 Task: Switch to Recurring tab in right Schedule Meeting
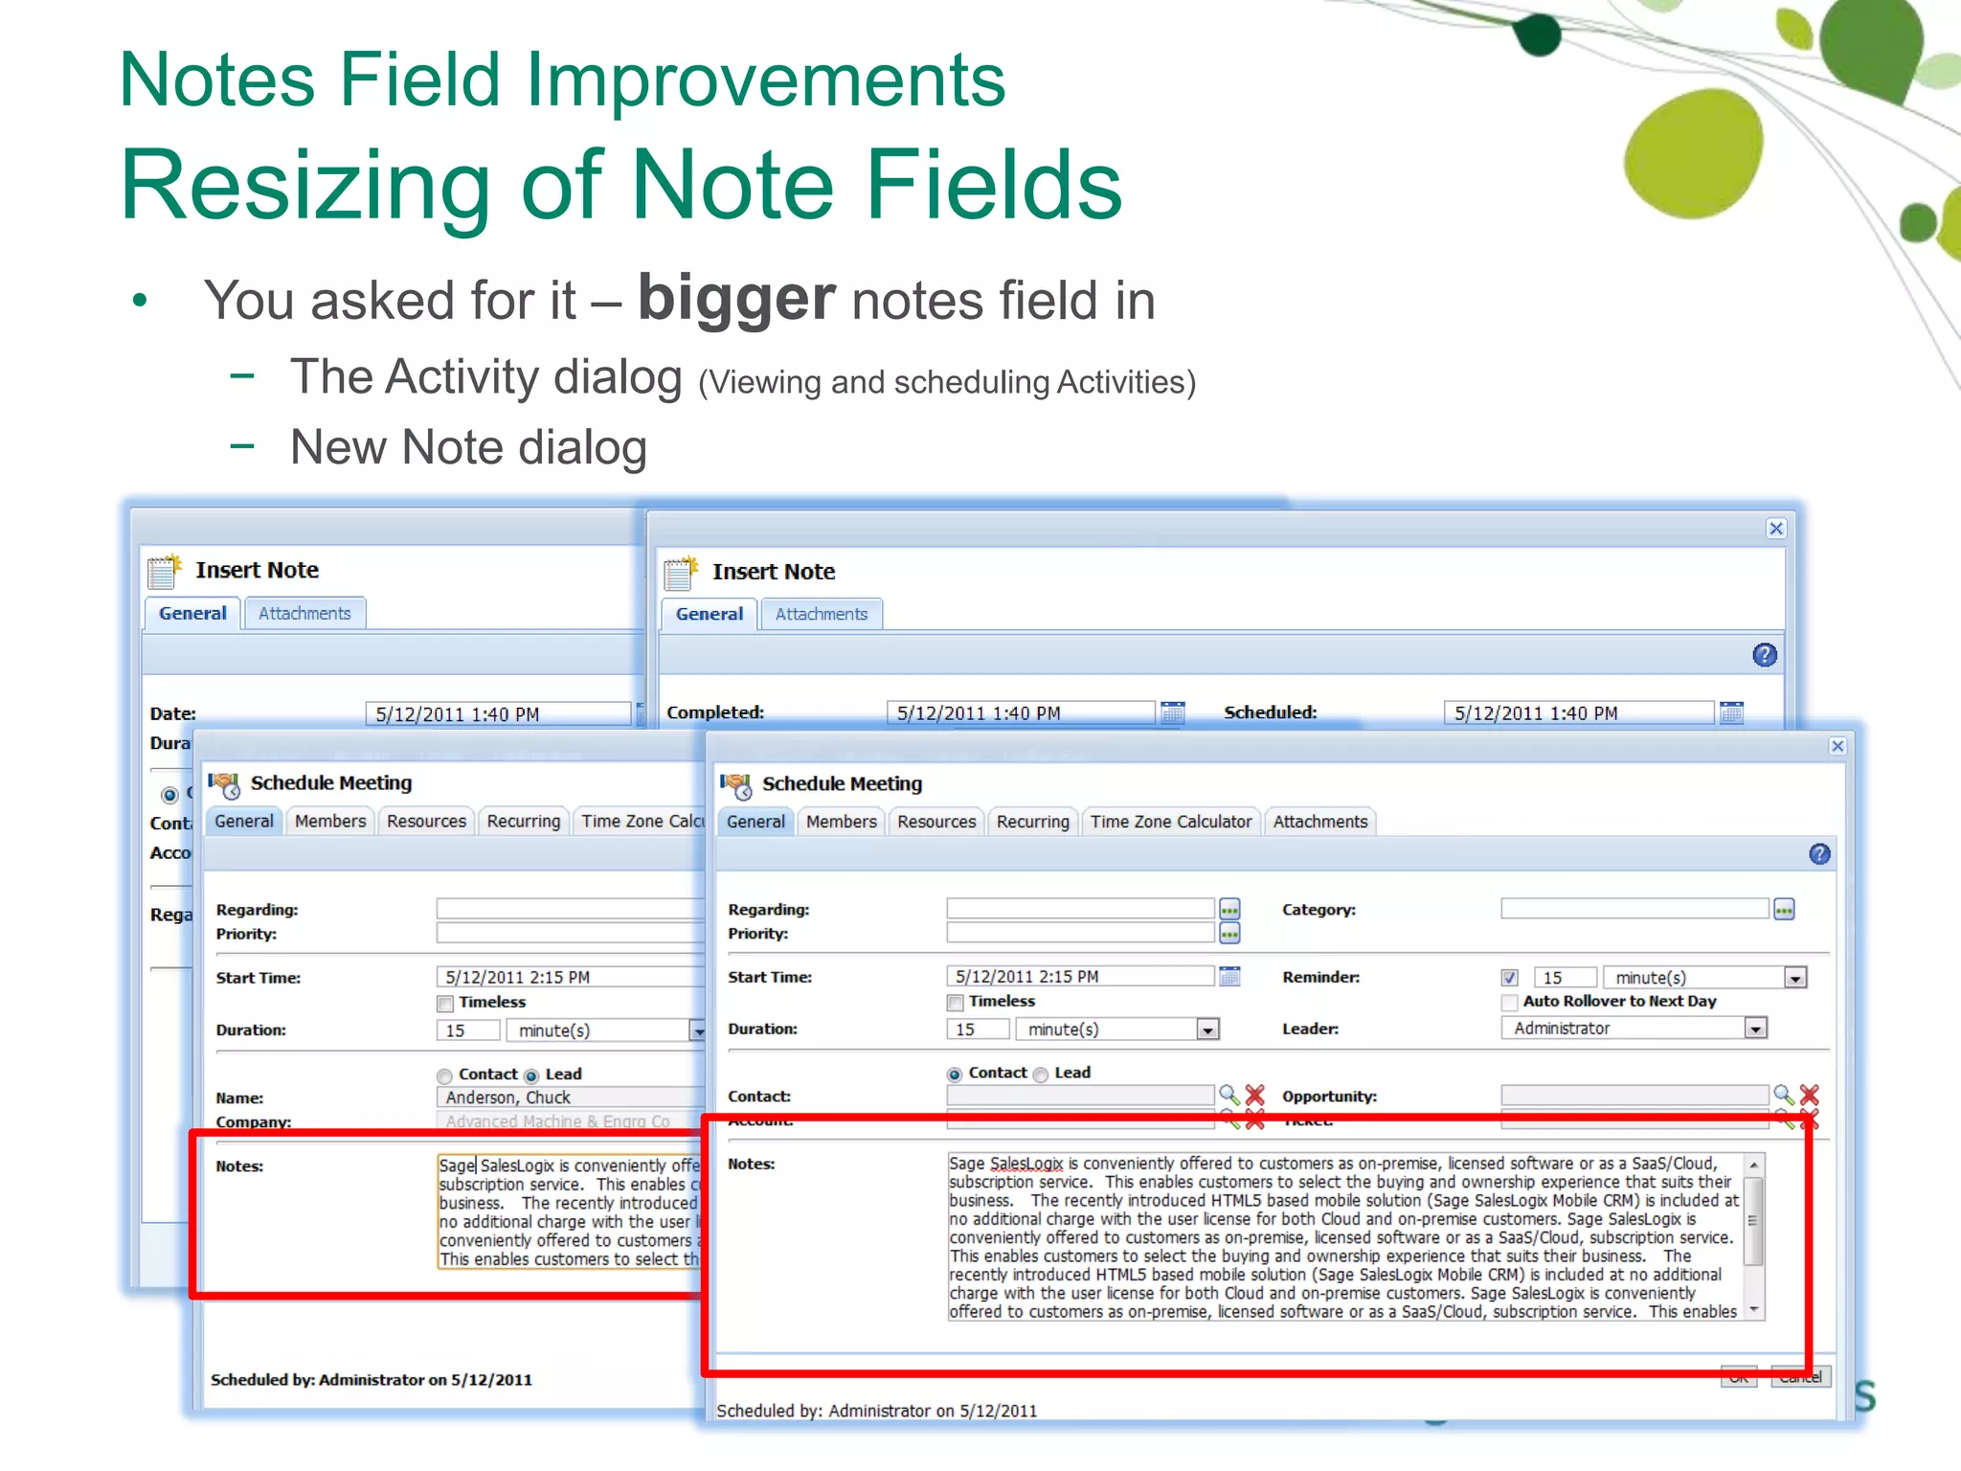[1032, 822]
